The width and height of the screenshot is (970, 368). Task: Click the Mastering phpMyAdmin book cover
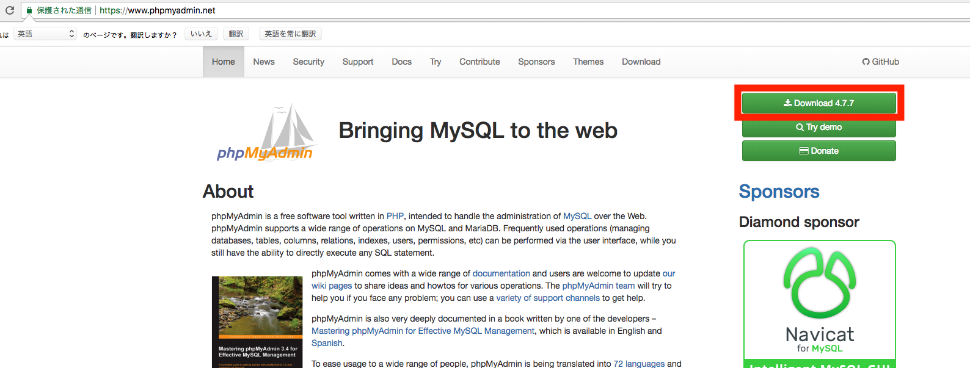coord(257,322)
